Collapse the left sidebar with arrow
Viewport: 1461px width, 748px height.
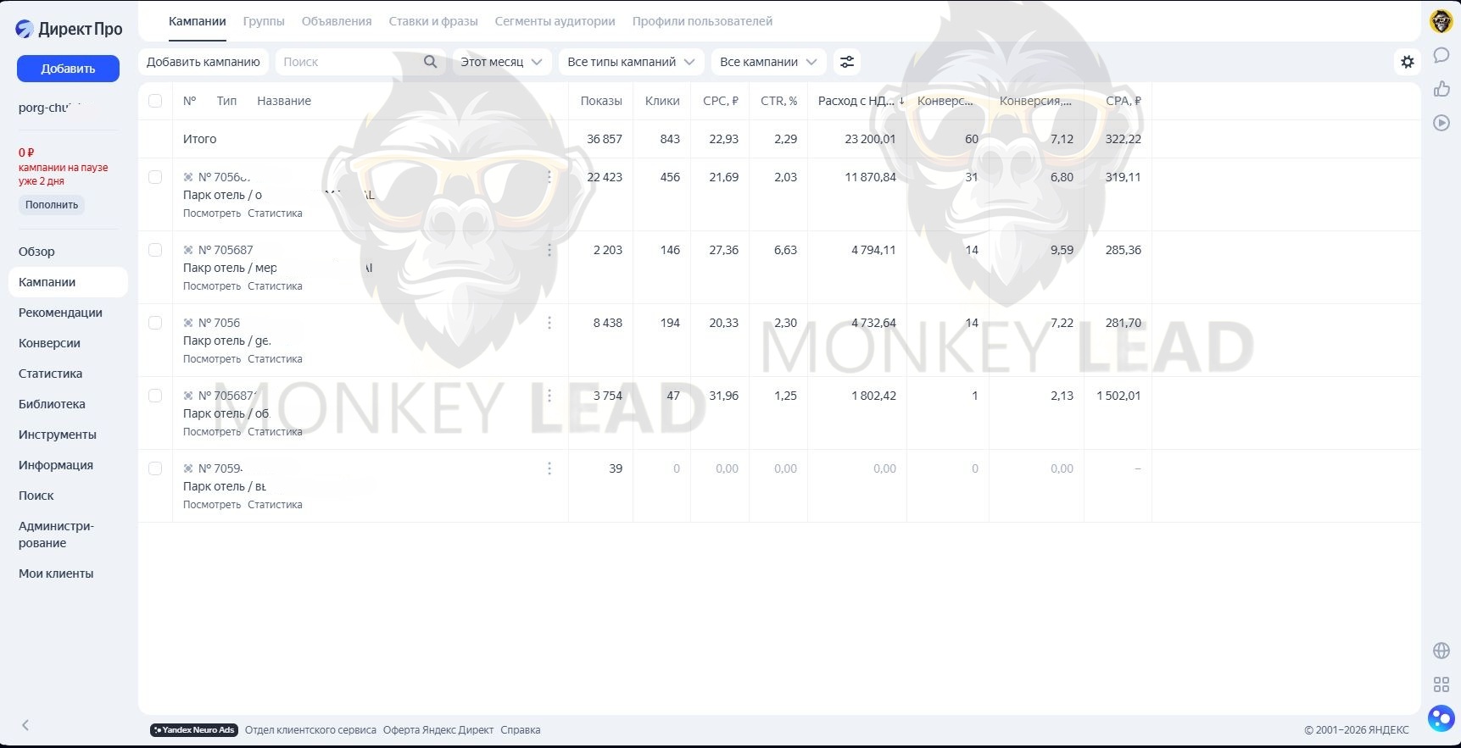pyautogui.click(x=25, y=725)
